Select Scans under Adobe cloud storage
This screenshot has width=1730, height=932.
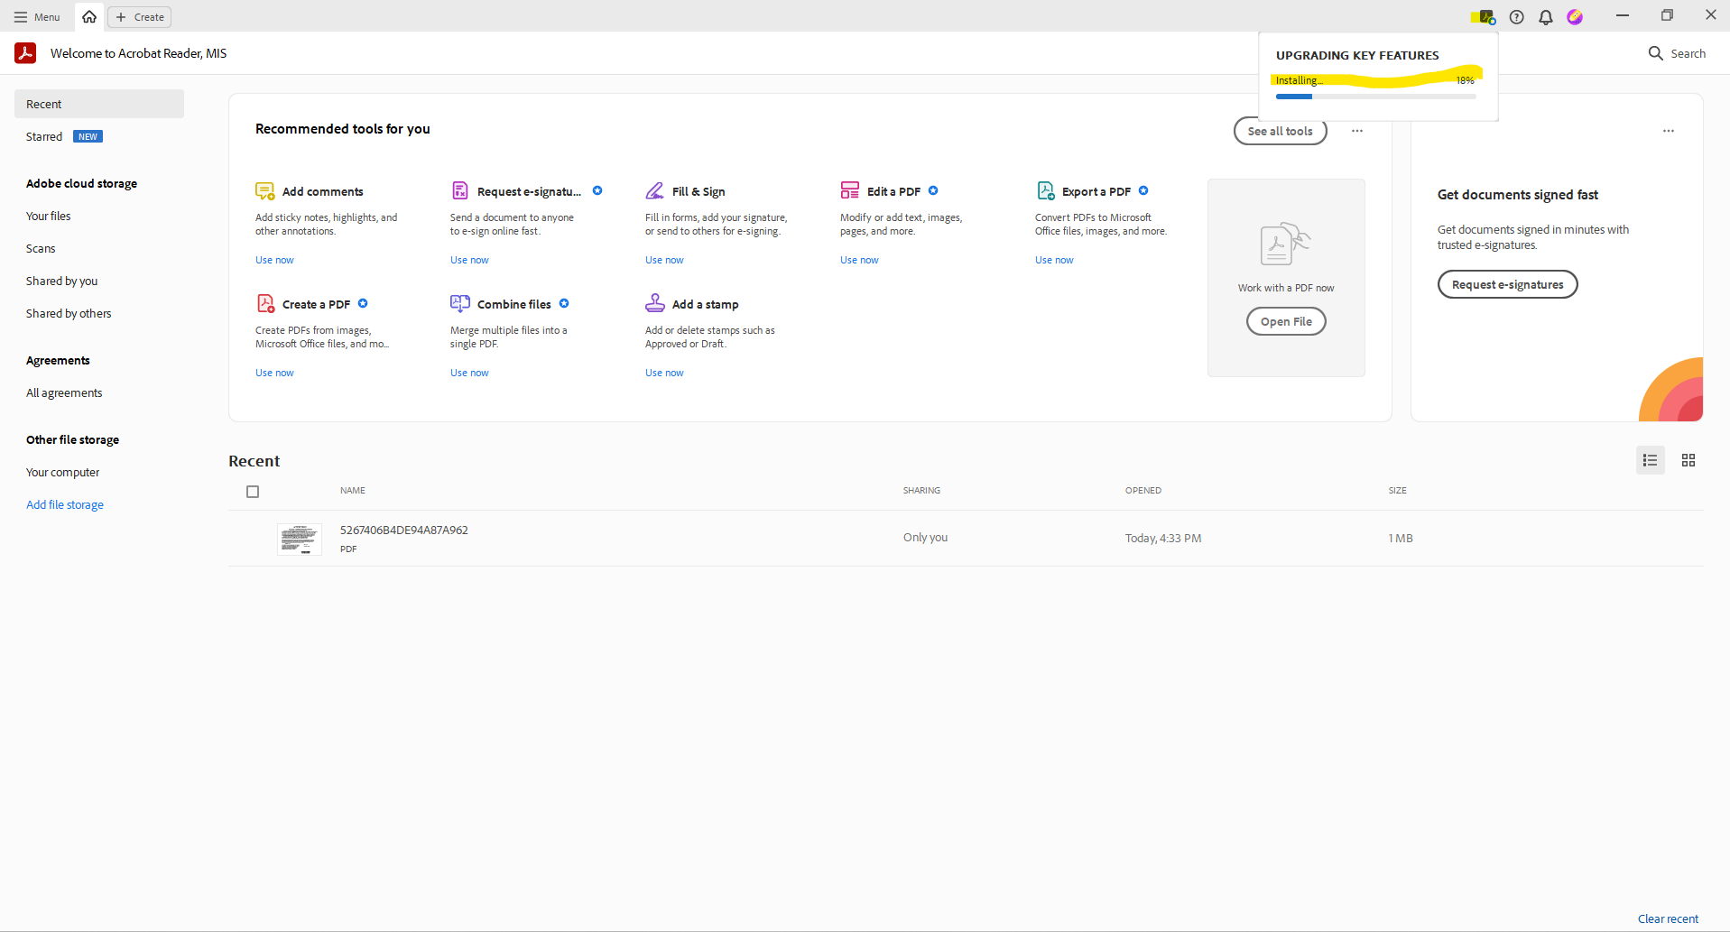(x=41, y=248)
